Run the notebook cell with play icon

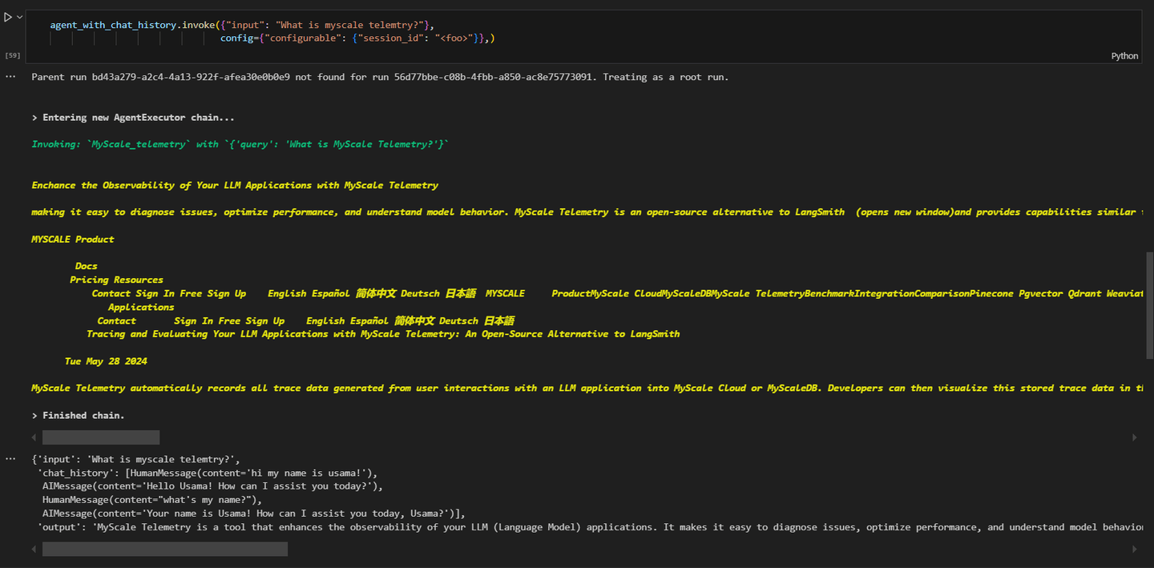(x=8, y=17)
